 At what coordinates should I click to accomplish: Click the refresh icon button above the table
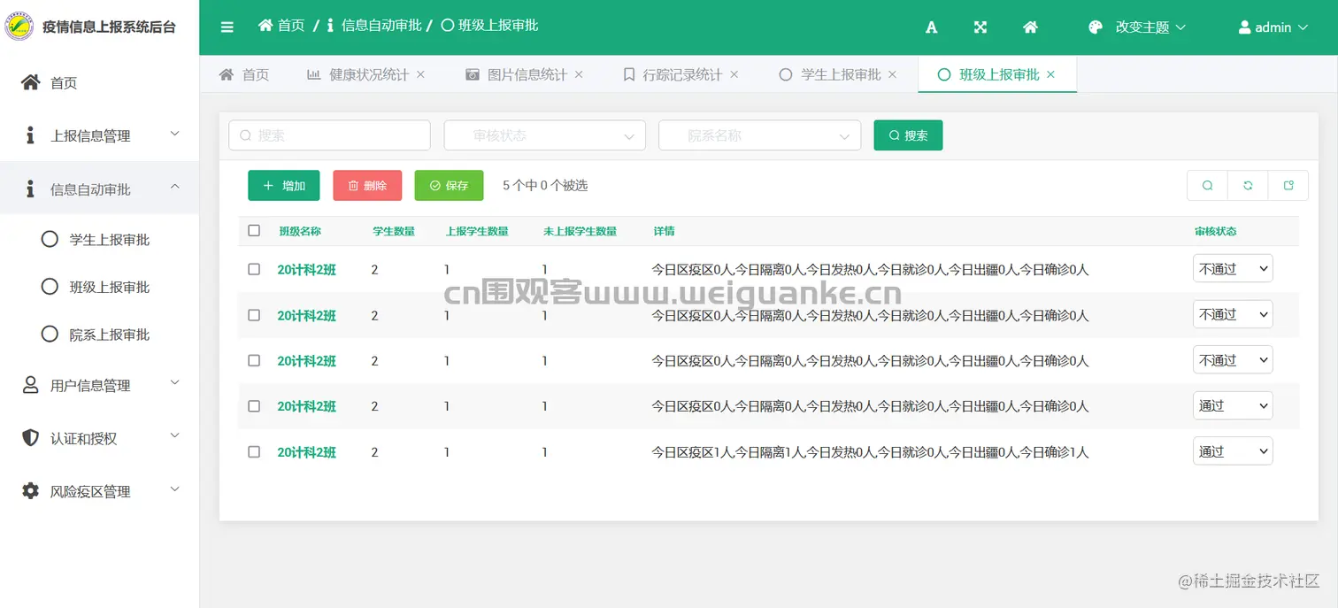click(x=1248, y=185)
